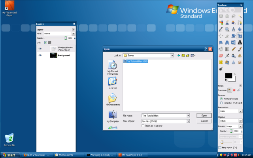Check the Keep aspect option
The width and height of the screenshot is (253, 158).
(220, 148)
